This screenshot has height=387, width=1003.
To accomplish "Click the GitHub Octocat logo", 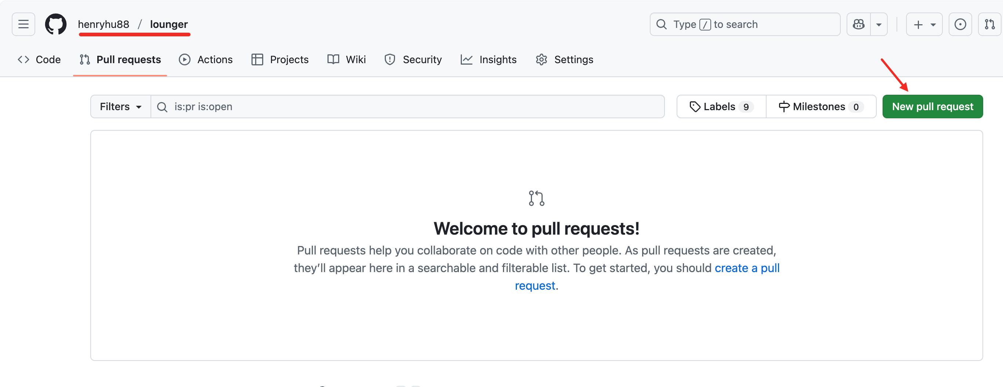I will click(56, 24).
